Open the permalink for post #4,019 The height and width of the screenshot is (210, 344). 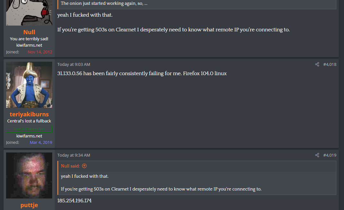point(330,155)
